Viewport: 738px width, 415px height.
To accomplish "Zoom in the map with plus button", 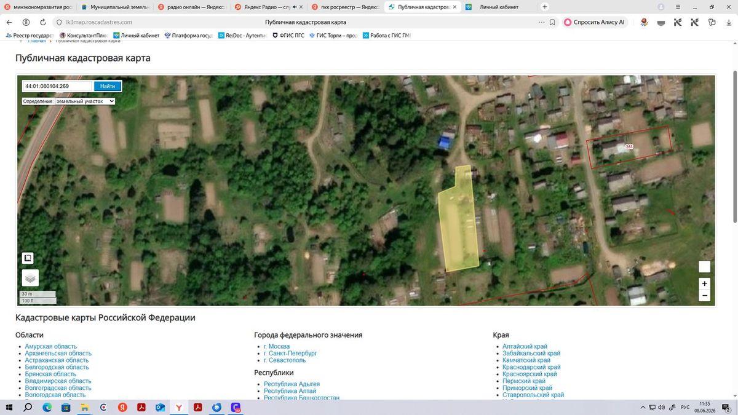I will (705, 283).
